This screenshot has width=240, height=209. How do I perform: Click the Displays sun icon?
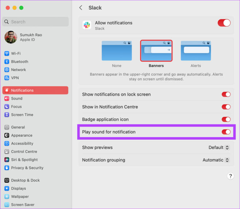[x=7, y=188]
